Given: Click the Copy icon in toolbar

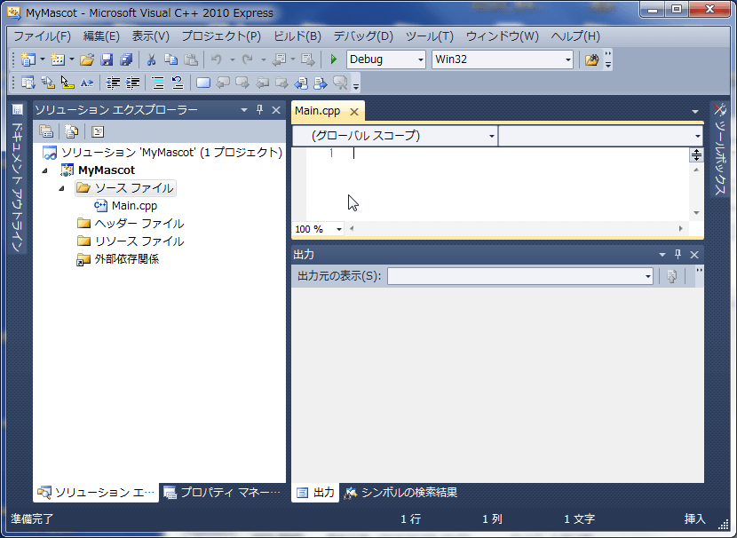Looking at the screenshot, I should [170, 59].
